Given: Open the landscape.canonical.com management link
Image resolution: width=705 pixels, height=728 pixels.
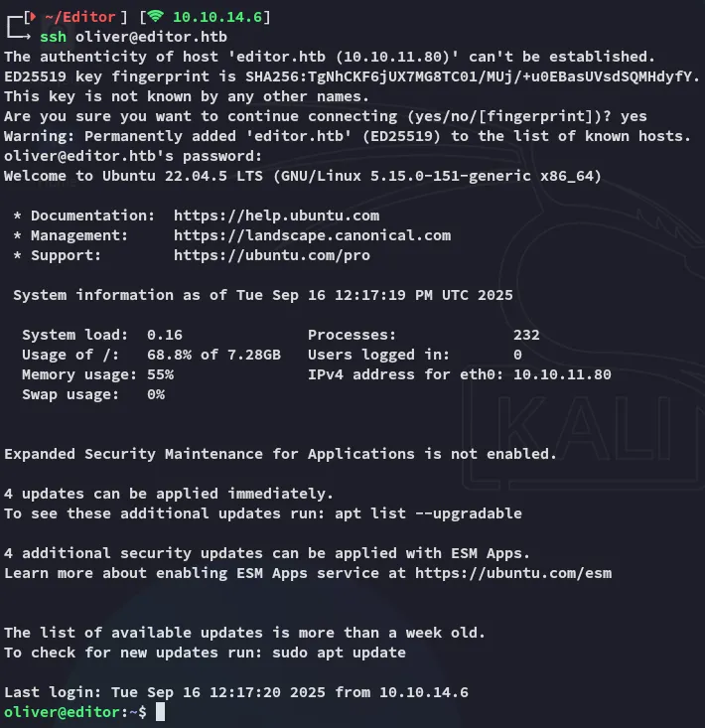Looking at the screenshot, I should 312,235.
